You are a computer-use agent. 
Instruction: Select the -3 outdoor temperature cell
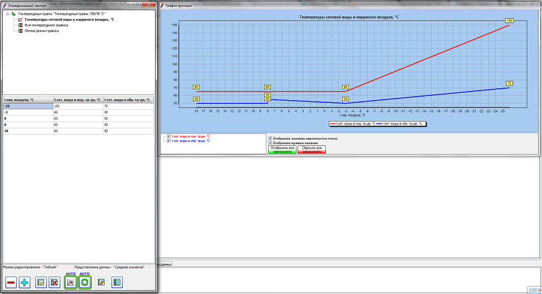pos(28,113)
